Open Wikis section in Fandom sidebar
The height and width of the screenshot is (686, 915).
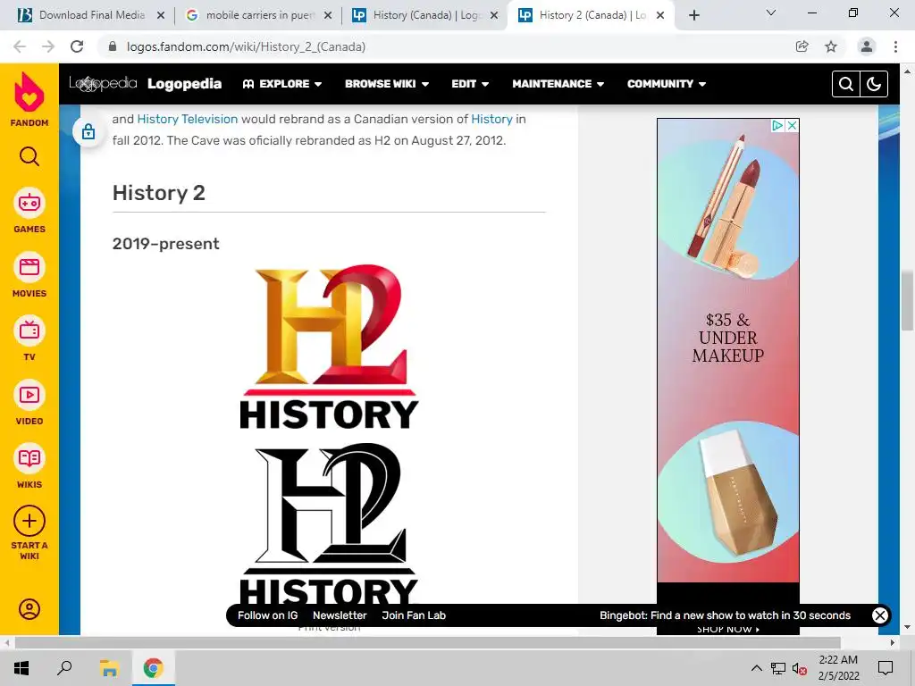coord(29,466)
